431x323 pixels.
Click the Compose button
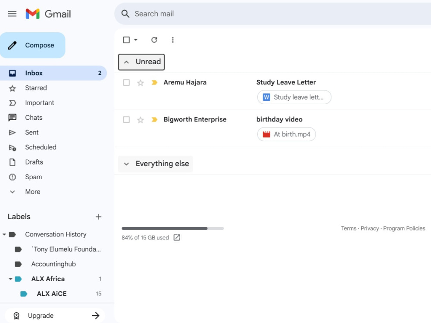tap(33, 45)
